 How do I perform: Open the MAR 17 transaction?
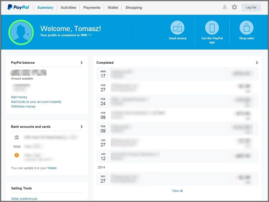pos(178,74)
